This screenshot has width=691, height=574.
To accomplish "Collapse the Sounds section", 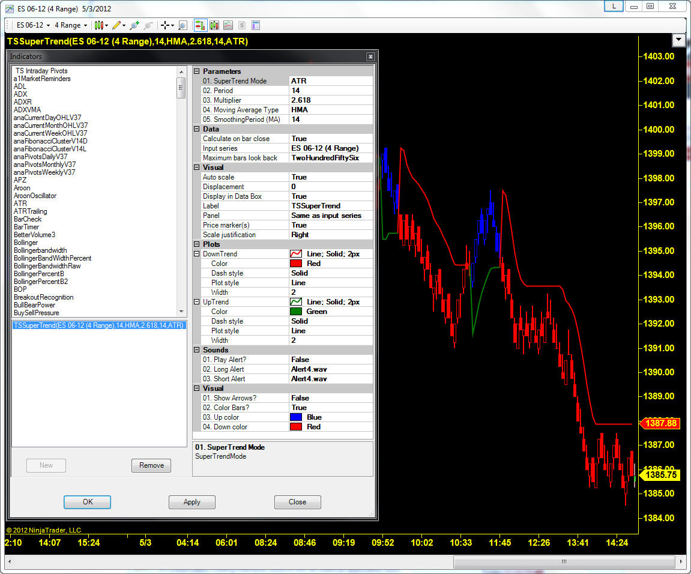I will point(197,350).
